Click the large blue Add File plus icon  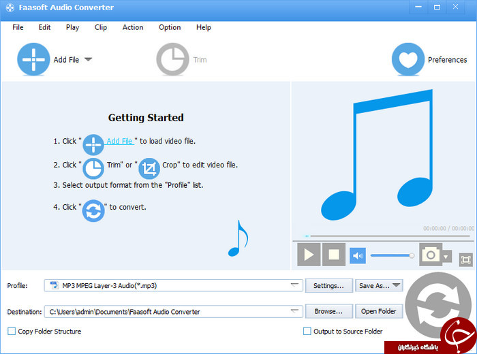pos(33,59)
